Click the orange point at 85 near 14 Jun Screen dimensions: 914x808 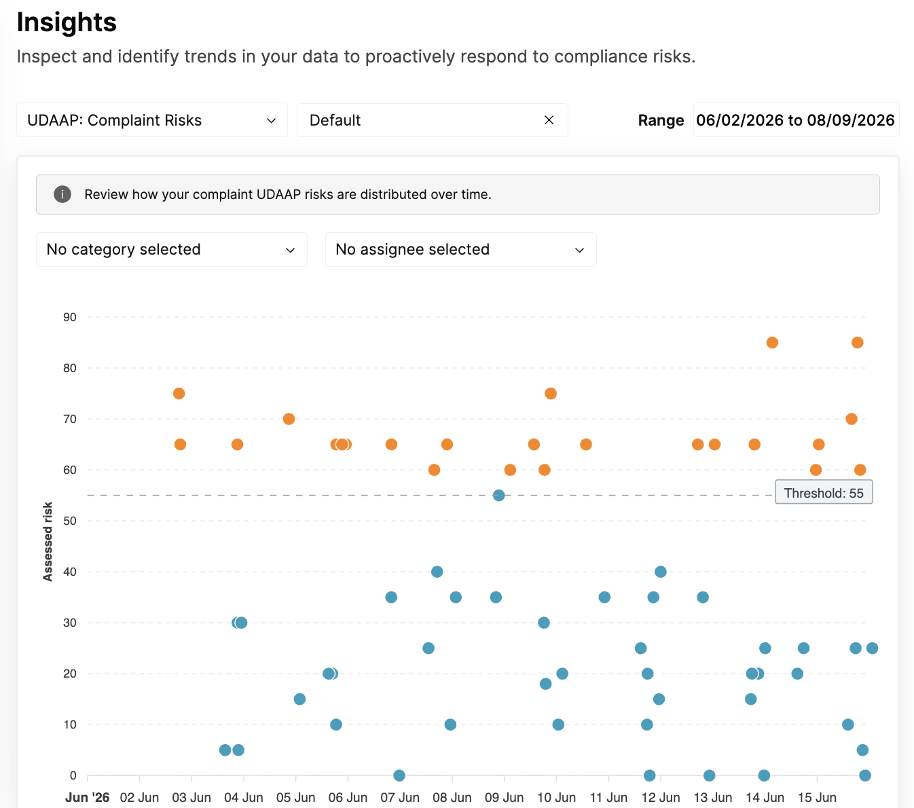click(772, 343)
